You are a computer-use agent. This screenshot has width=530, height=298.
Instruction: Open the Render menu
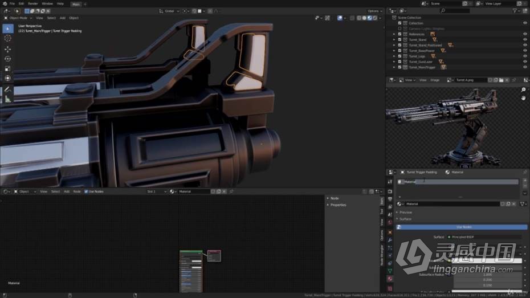pos(33,3)
